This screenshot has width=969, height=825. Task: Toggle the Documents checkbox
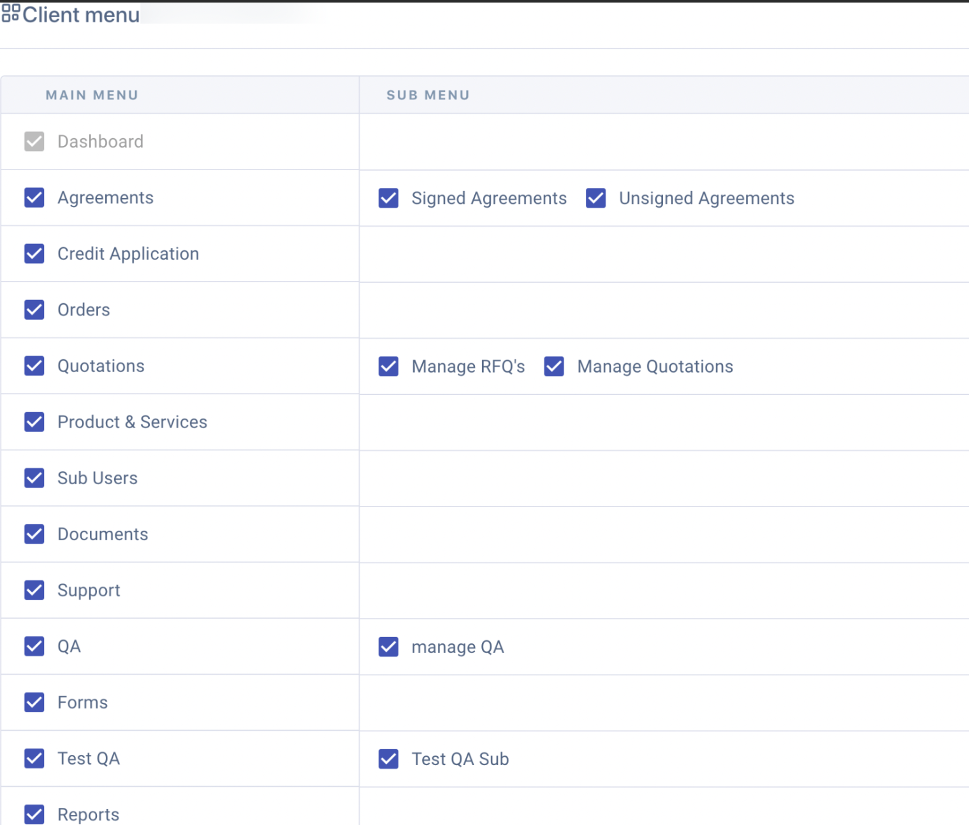(34, 534)
